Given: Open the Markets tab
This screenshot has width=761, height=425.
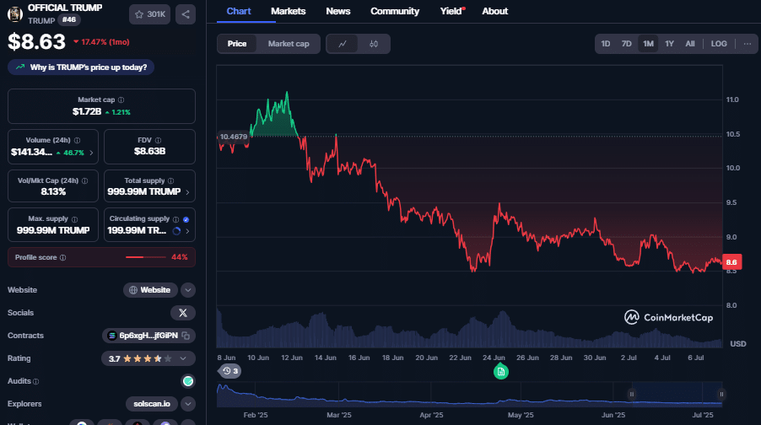Looking at the screenshot, I should pos(289,11).
